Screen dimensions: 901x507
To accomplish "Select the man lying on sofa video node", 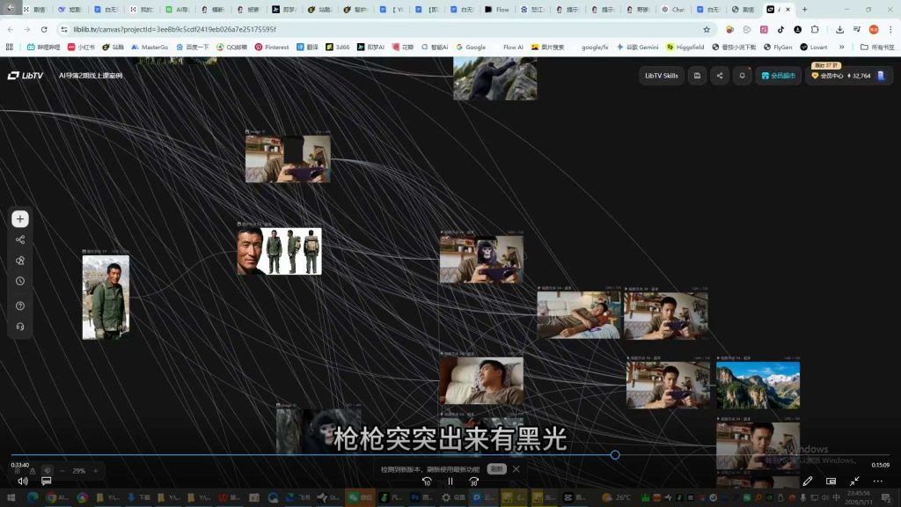I will click(579, 315).
